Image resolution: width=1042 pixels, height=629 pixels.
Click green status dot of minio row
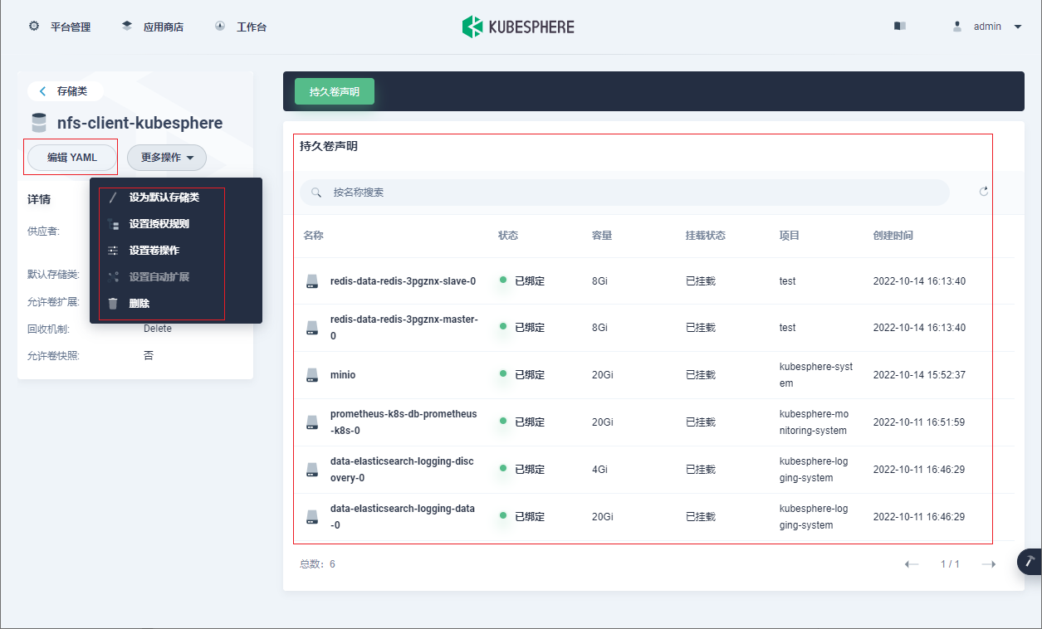(x=503, y=374)
